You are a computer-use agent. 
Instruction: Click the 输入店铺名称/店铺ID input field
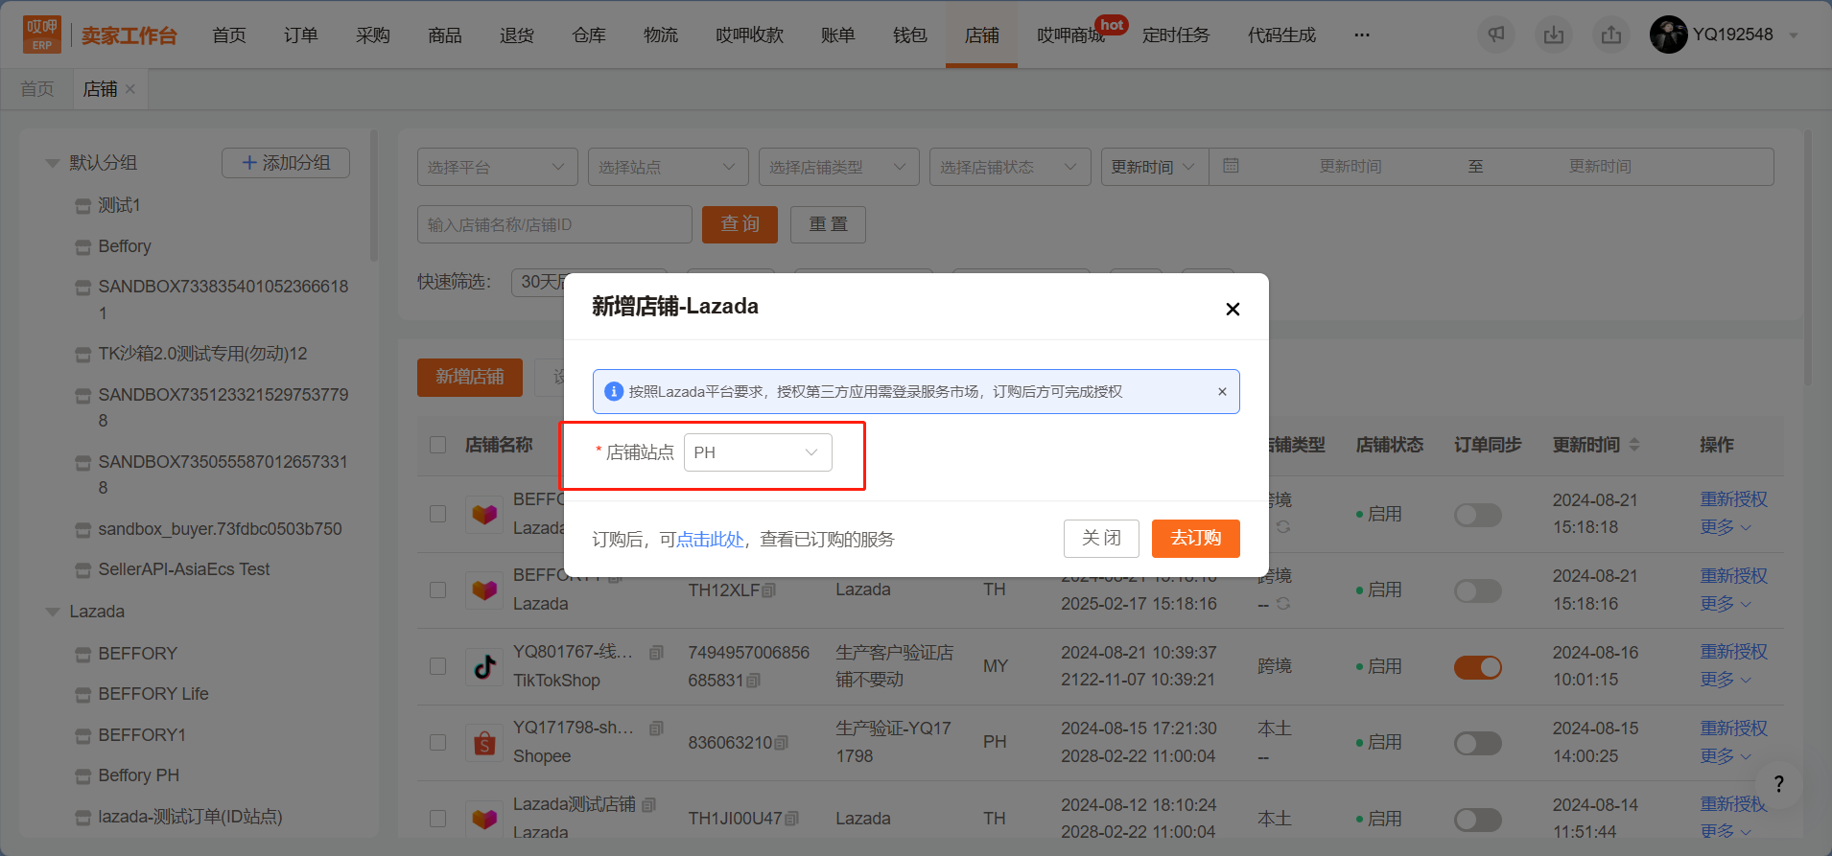coord(554,224)
